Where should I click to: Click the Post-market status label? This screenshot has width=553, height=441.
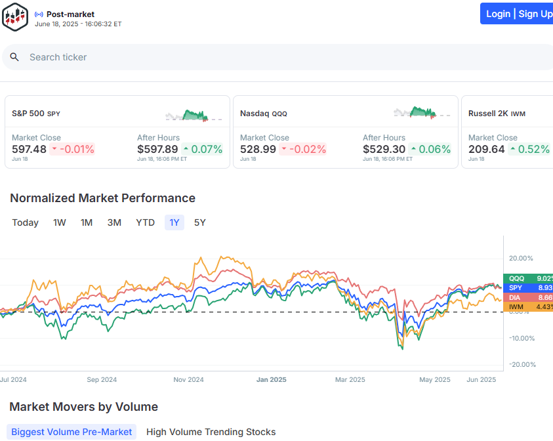[x=71, y=14]
